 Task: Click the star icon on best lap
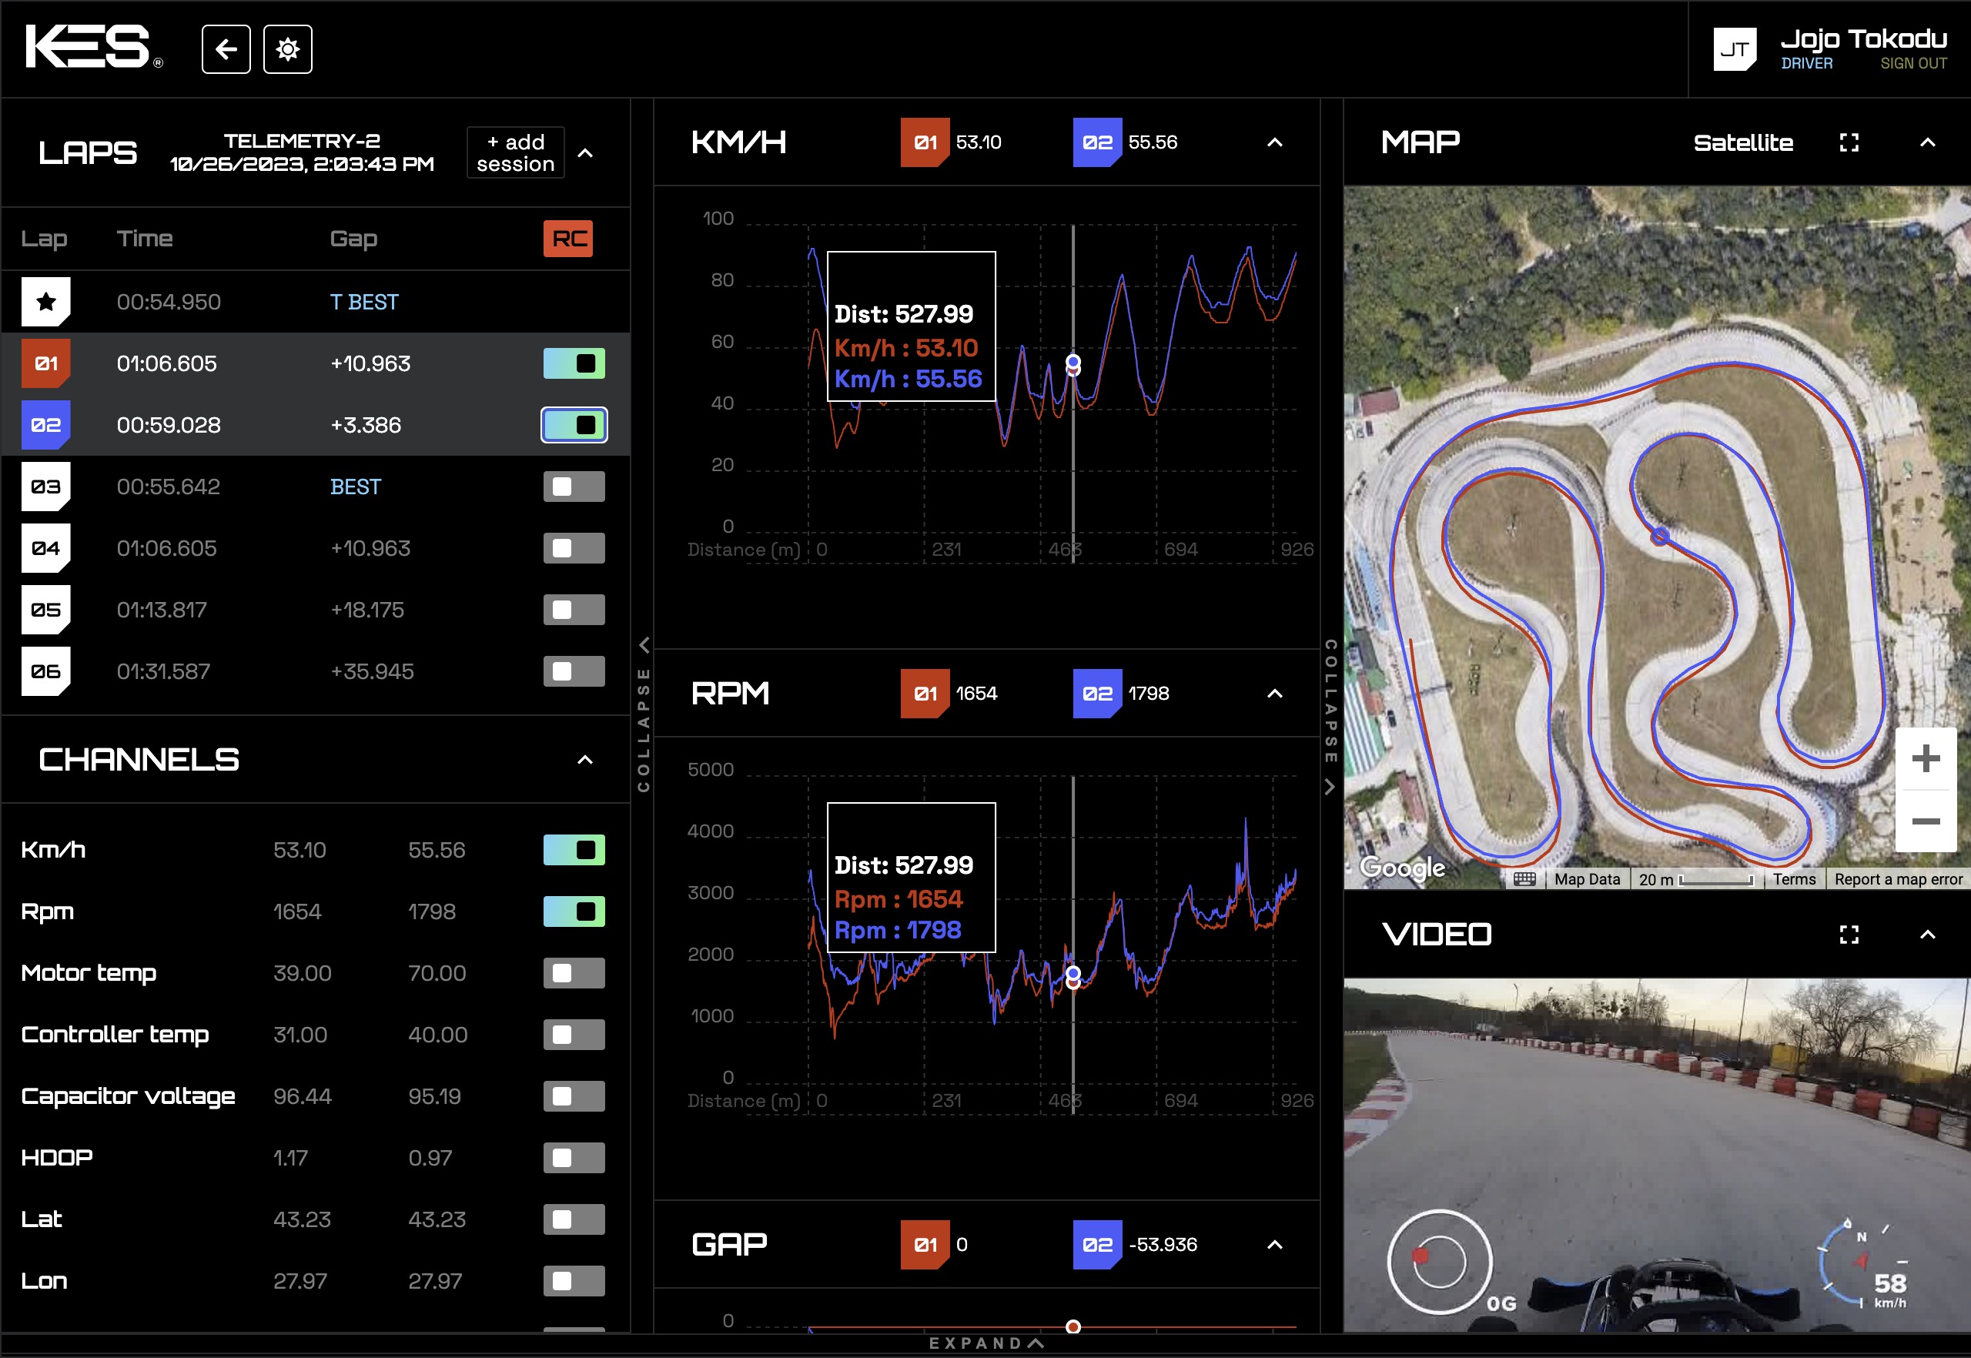click(x=45, y=299)
